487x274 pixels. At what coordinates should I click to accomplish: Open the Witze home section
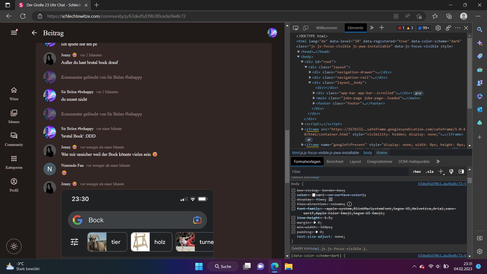point(14,94)
